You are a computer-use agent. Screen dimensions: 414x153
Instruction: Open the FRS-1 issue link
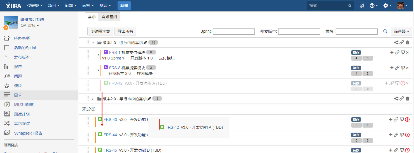(x=115, y=52)
